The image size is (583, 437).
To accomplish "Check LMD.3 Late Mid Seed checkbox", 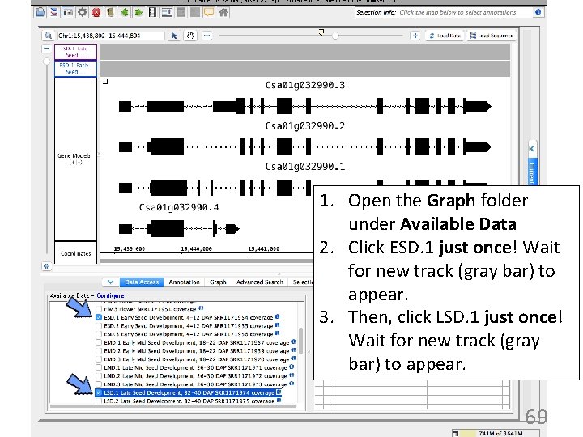I will pos(99,384).
